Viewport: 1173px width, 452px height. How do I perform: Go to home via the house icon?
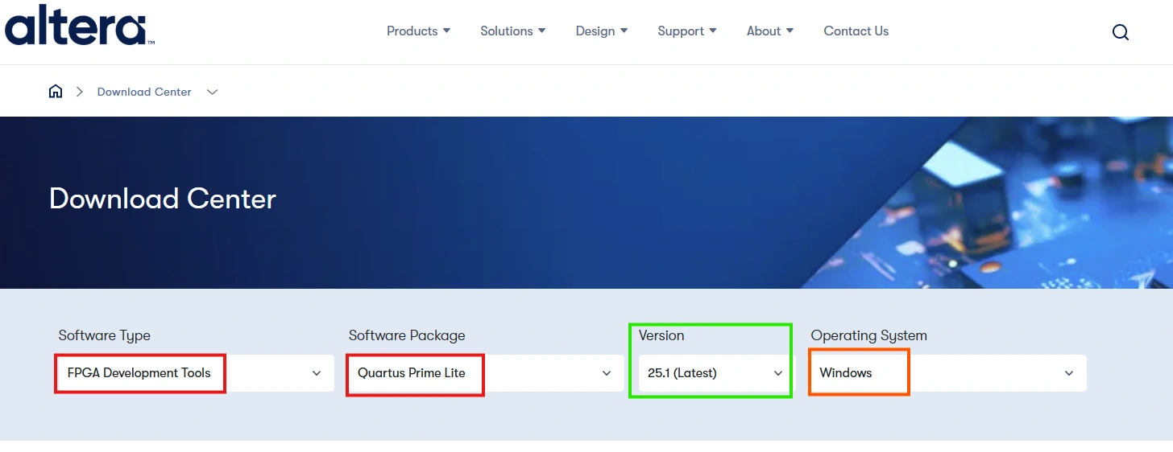tap(56, 92)
